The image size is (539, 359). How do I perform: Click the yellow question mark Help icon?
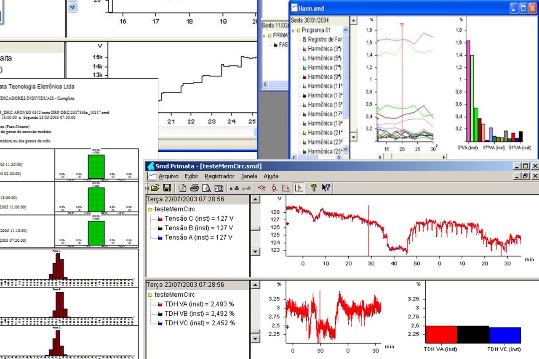[313, 188]
